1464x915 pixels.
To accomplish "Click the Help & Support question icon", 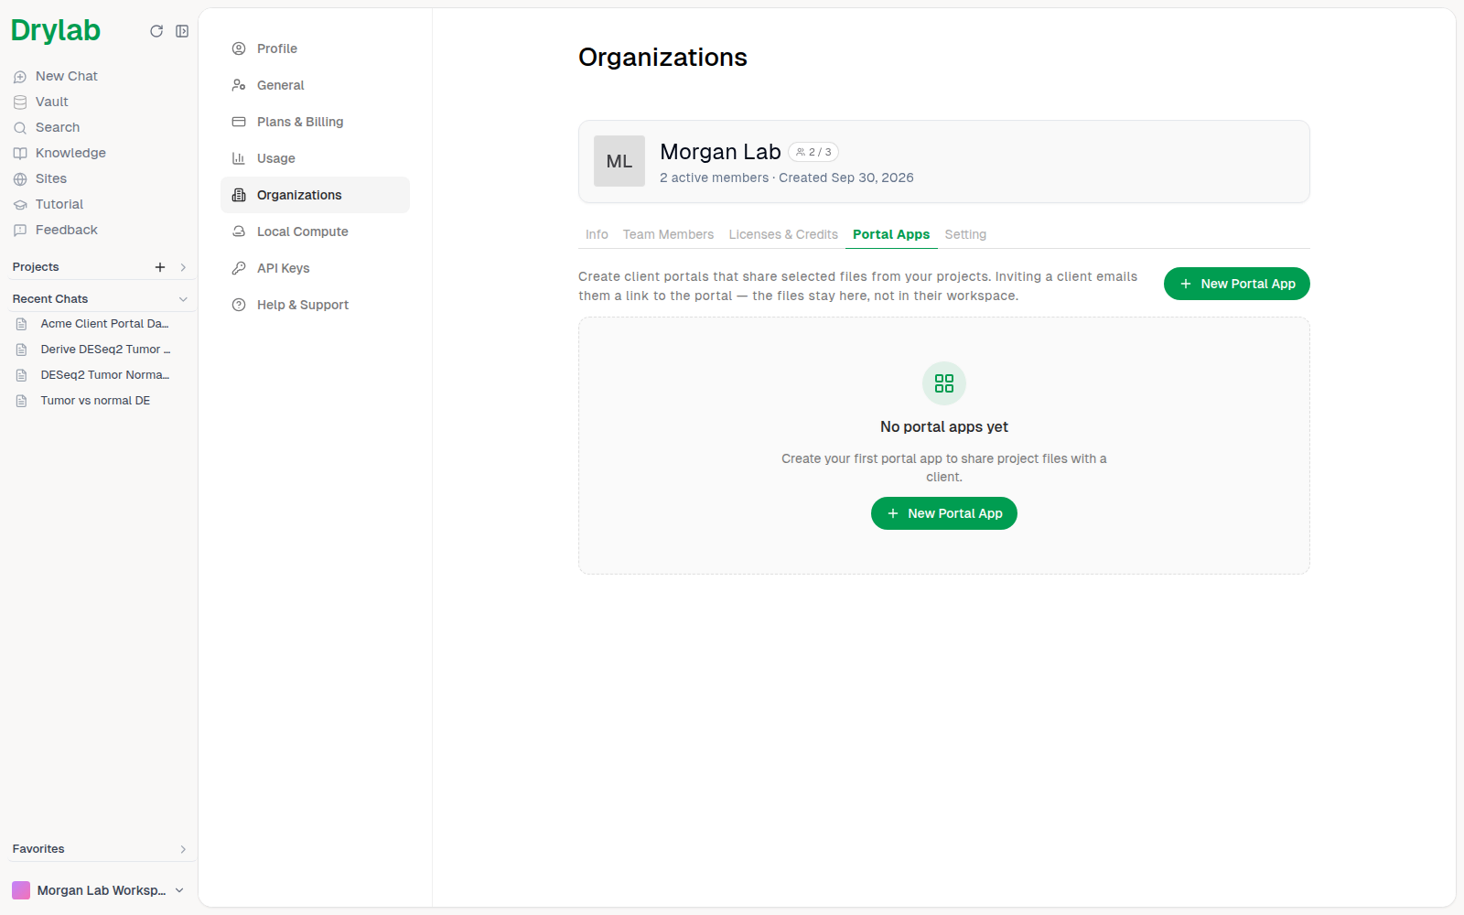I will tap(239, 305).
